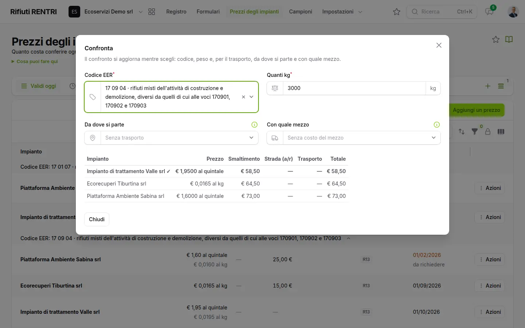Image resolution: width=525 pixels, height=328 pixels.
Task: Click the € 58,50 total for Valle
Action: 336,171
